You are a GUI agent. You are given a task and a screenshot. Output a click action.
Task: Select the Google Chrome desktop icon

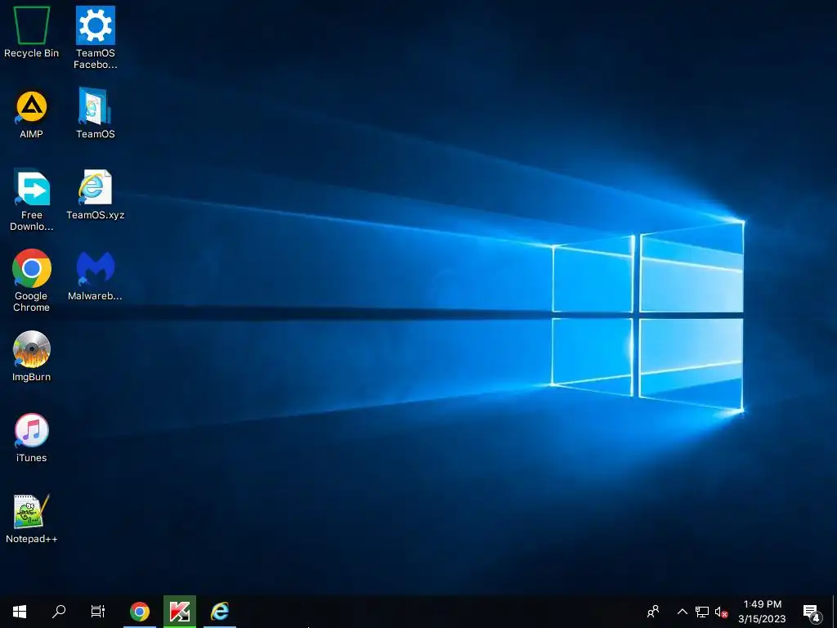click(32, 280)
